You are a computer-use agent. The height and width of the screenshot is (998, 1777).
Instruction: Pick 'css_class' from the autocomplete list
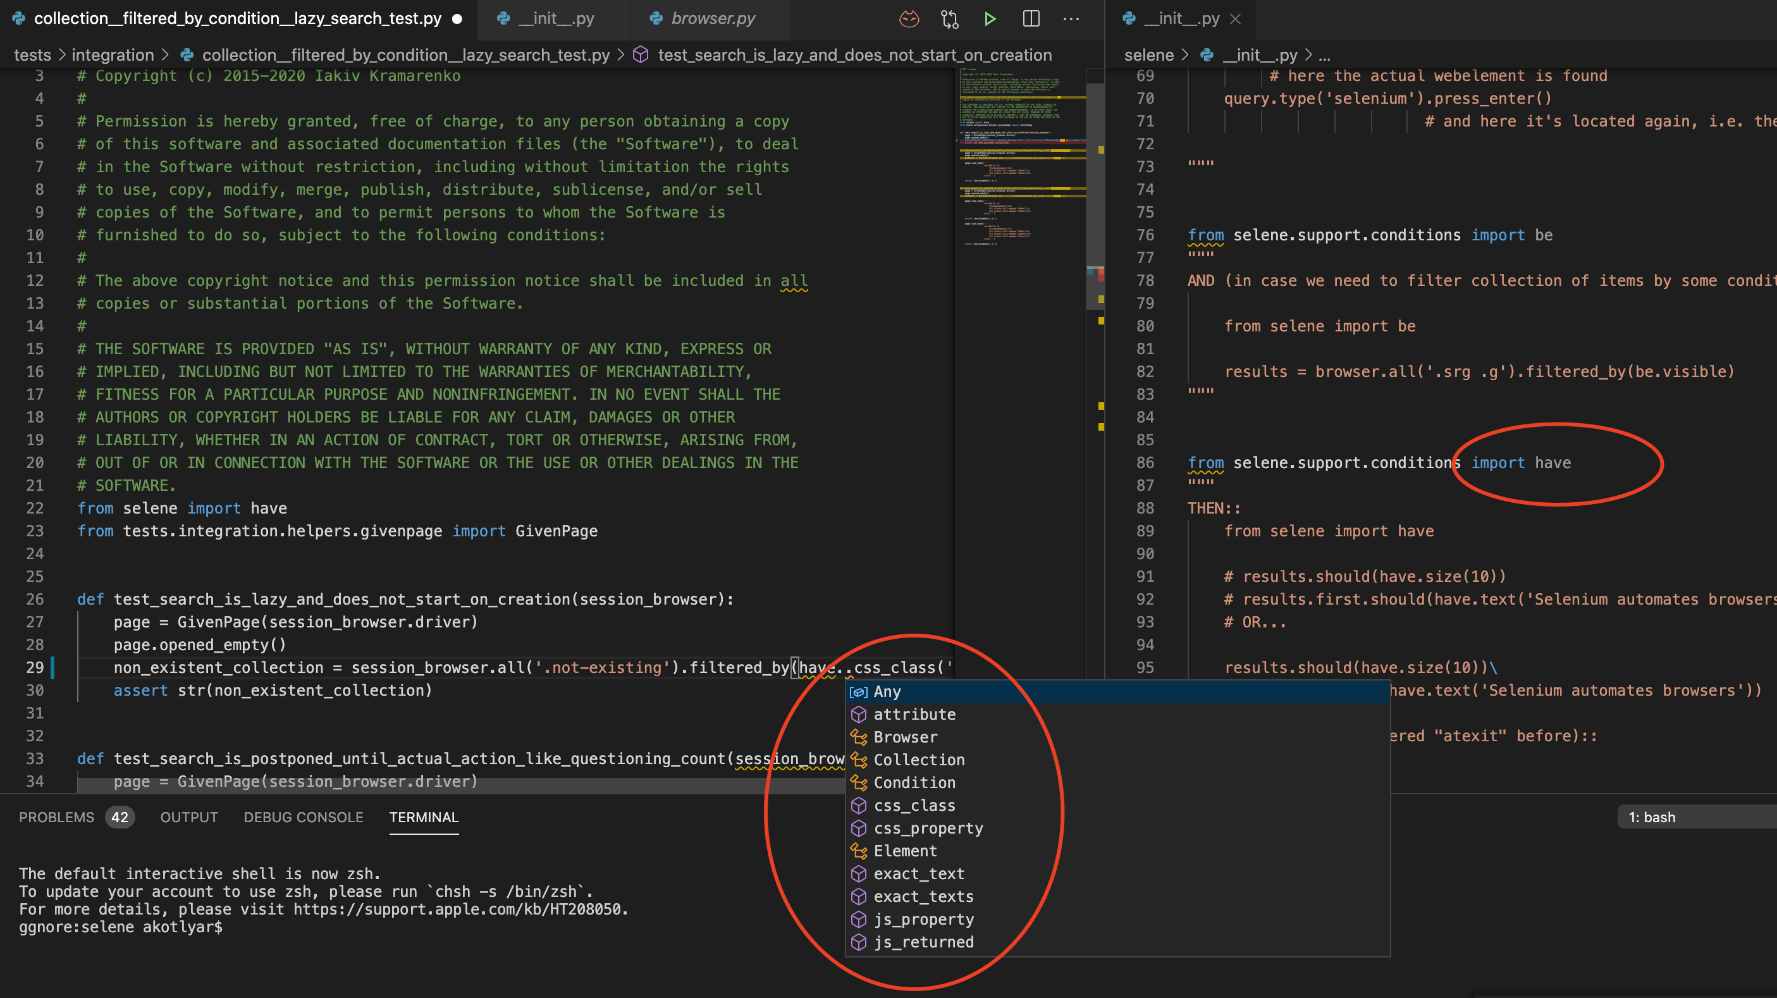(914, 805)
